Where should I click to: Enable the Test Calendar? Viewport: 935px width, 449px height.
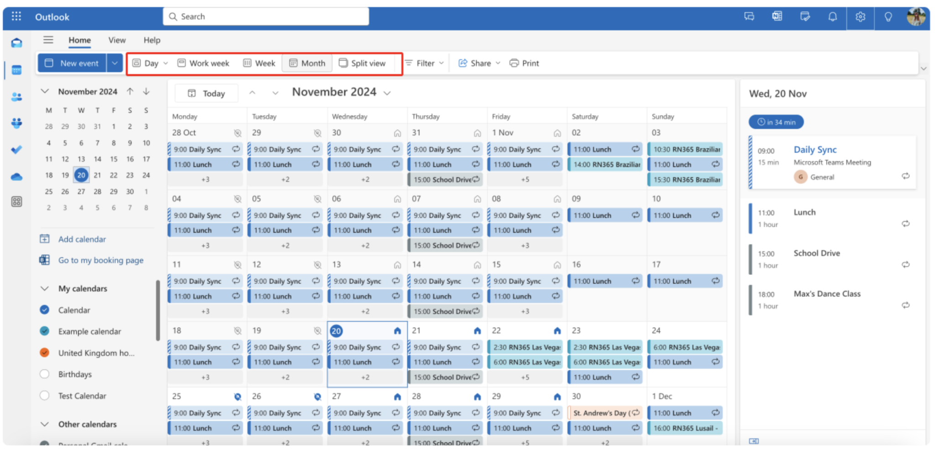(45, 396)
